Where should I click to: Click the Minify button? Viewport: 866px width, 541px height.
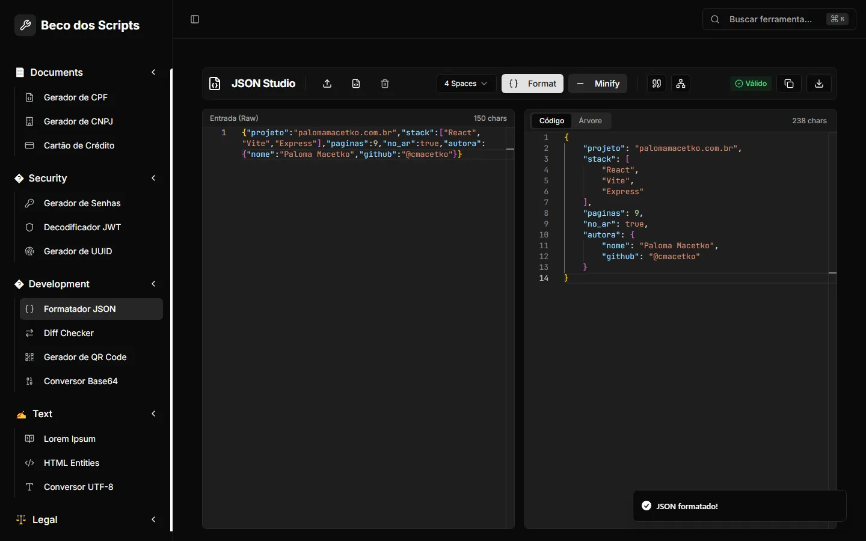[598, 84]
